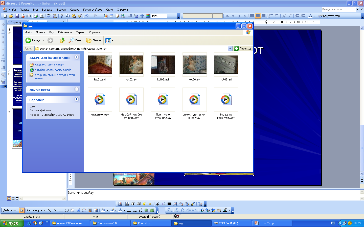Image resolution: width=364 pixels, height=227 pixels.
Task: Open font color dropdown arrow
Action: [315, 16]
